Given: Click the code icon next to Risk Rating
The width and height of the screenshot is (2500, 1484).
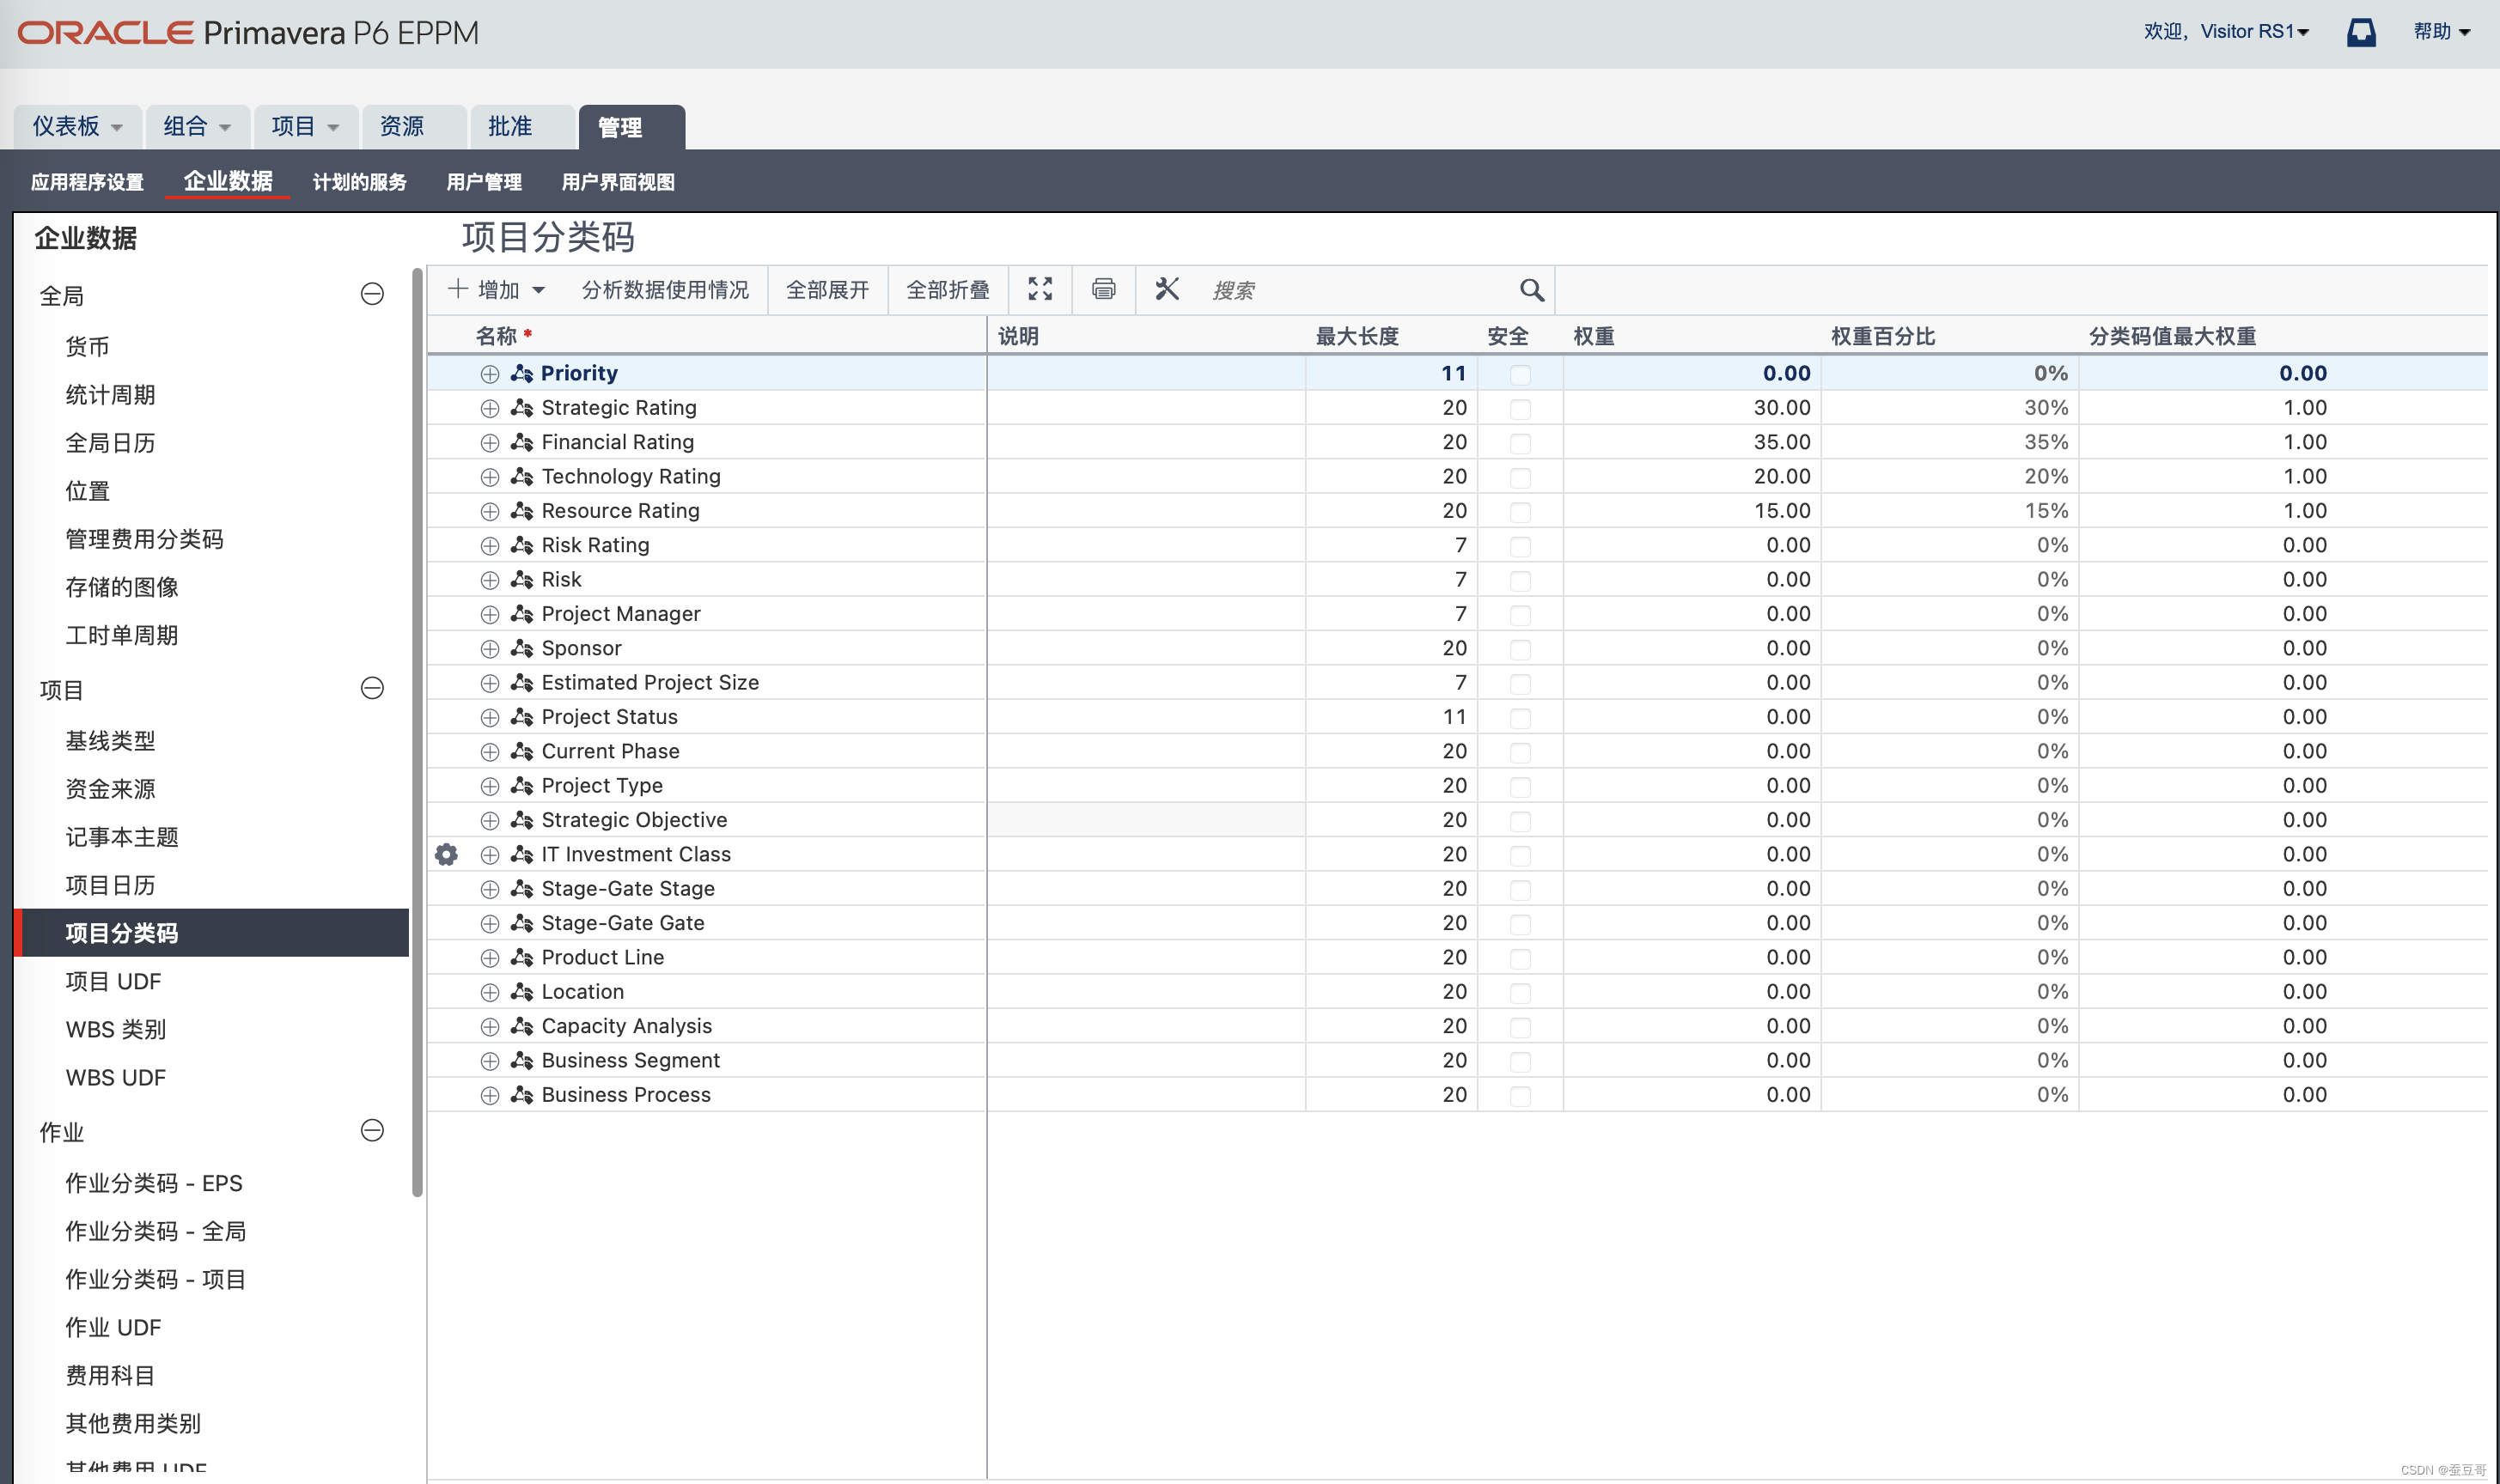Looking at the screenshot, I should click(521, 545).
